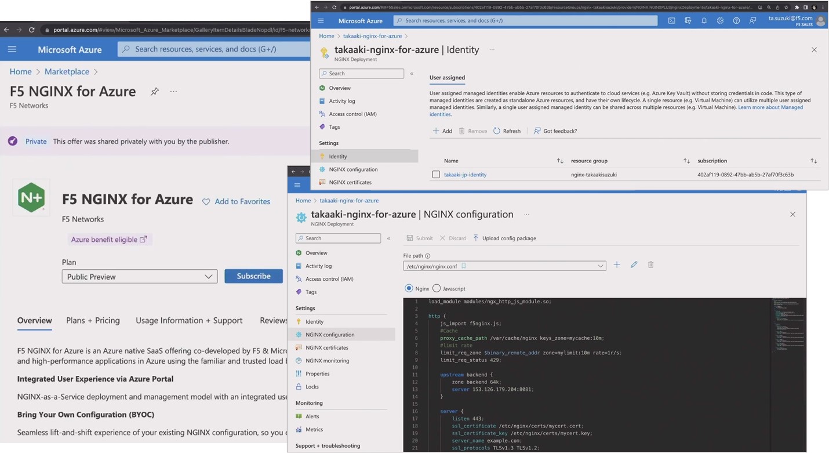This screenshot has height=453, width=829.
Task: Open Alerts under Monitoring
Action: click(312, 416)
